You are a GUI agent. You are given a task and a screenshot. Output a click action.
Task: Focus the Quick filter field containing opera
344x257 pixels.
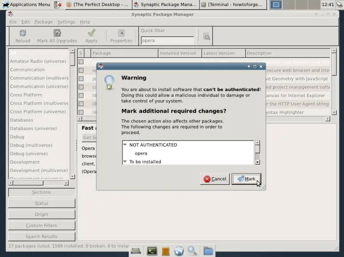coord(168,40)
